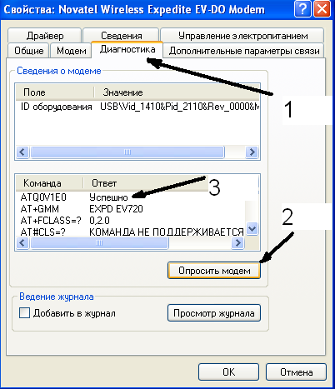
Task: Click right arrow of modem info scrollbar
Action: (x=252, y=152)
